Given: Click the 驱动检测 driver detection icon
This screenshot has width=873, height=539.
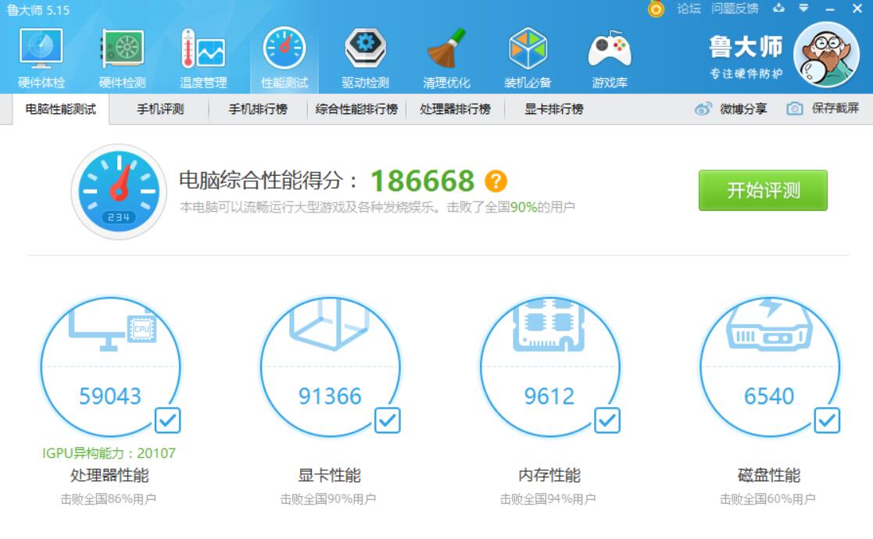Looking at the screenshot, I should pos(364,55).
